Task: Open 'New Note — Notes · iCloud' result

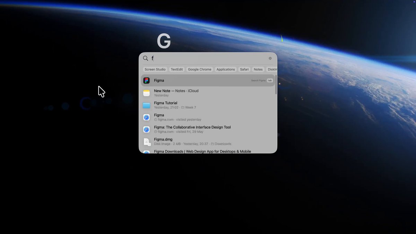Action: click(208, 93)
